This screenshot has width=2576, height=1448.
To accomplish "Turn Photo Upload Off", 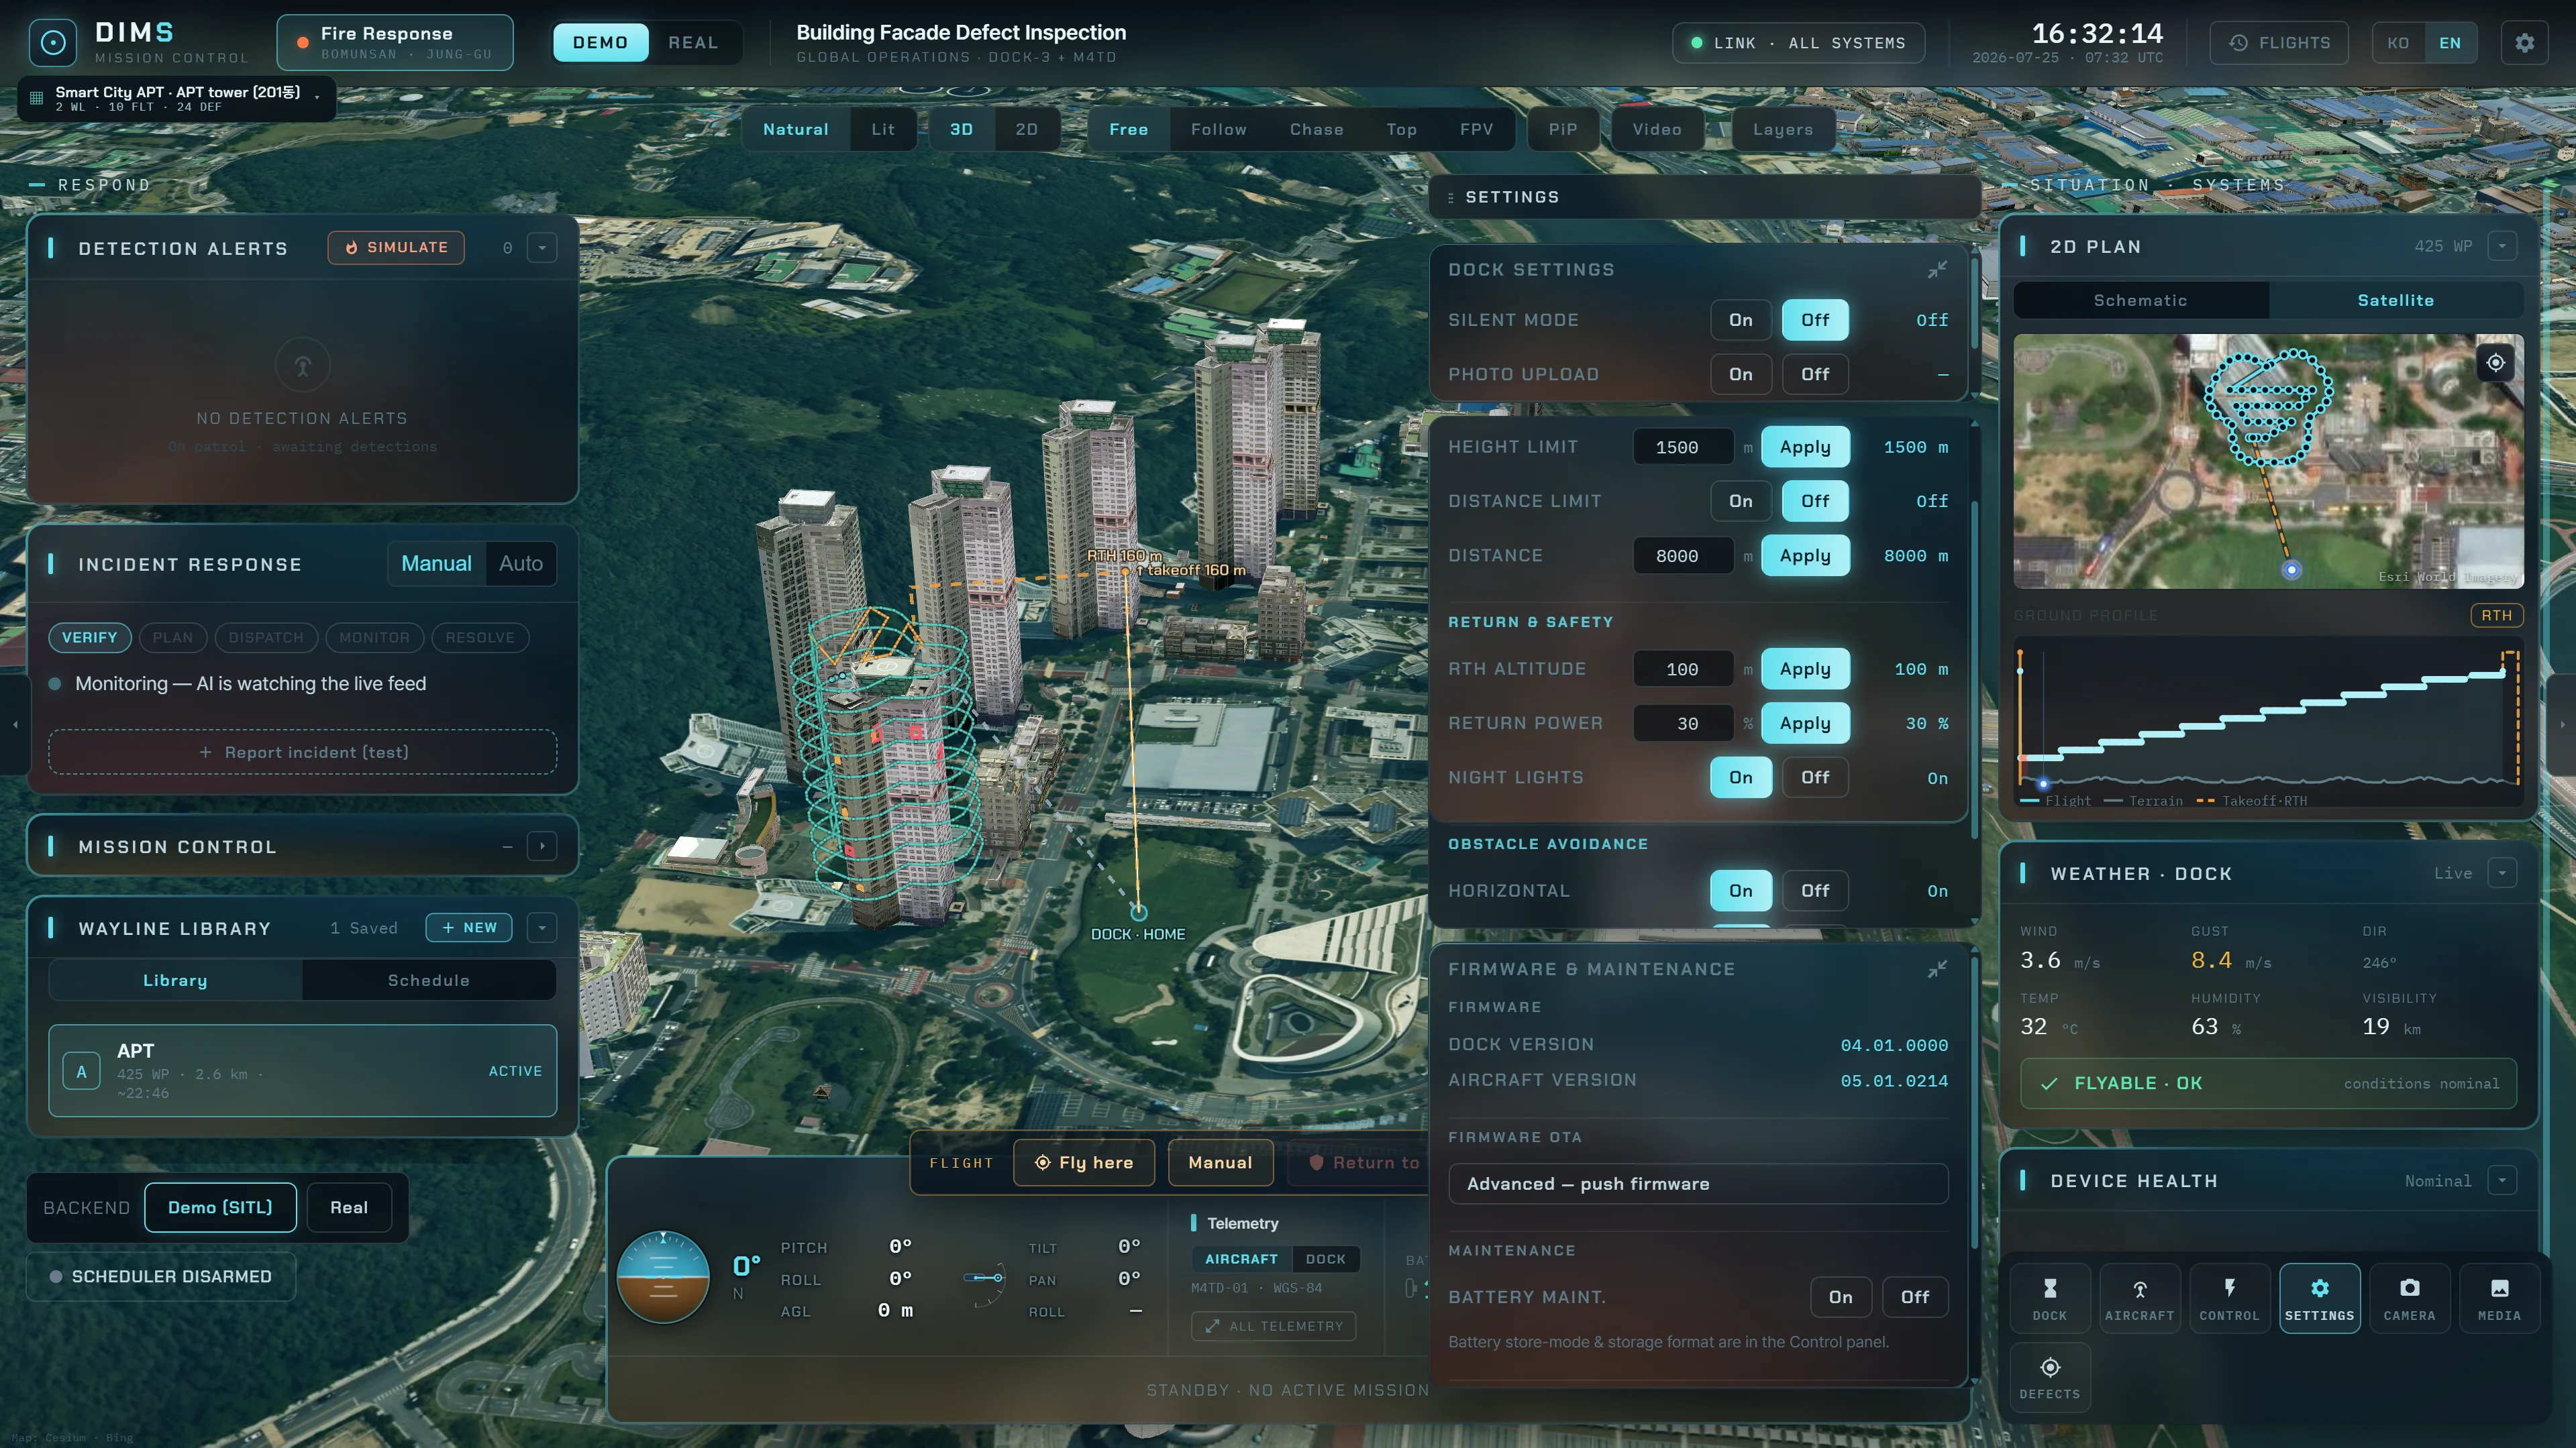I will [x=1815, y=375].
